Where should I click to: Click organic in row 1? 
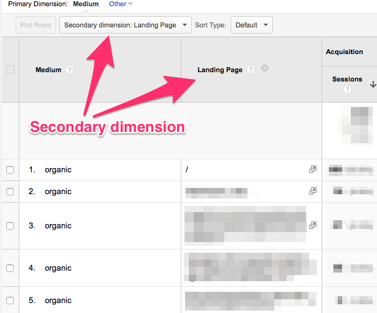58,170
